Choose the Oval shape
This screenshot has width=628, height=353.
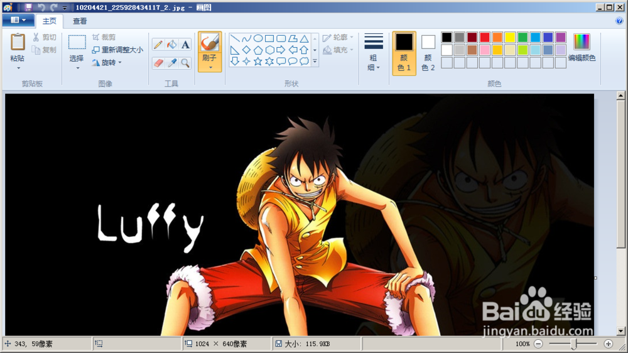point(258,38)
